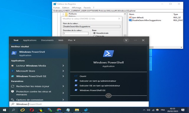Open the three-dots options in search panel
The width and height of the screenshot is (189, 113).
pyautogui.click(x=135, y=40)
